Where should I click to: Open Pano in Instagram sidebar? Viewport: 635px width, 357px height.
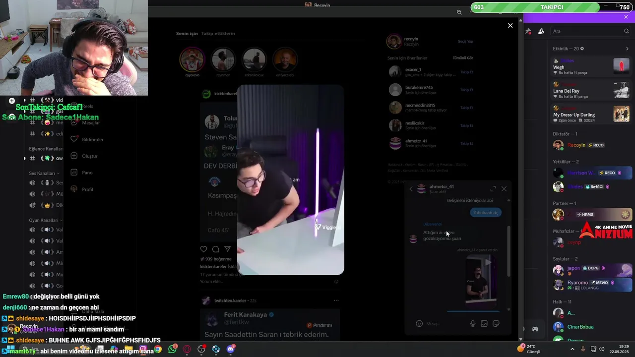82,173
